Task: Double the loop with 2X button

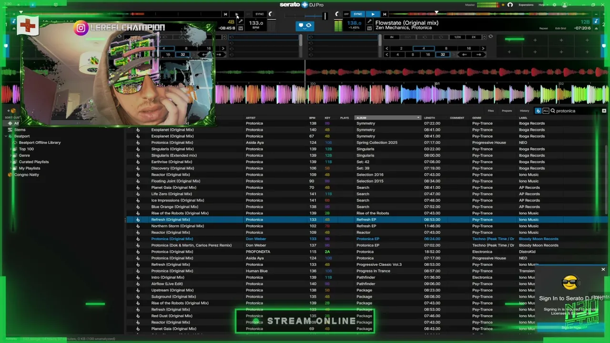Action: [x=473, y=37]
